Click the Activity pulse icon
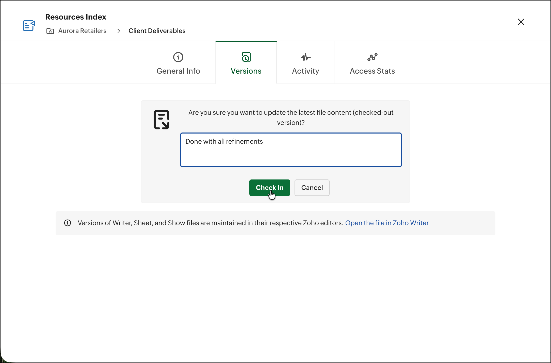The height and width of the screenshot is (363, 551). pos(305,57)
